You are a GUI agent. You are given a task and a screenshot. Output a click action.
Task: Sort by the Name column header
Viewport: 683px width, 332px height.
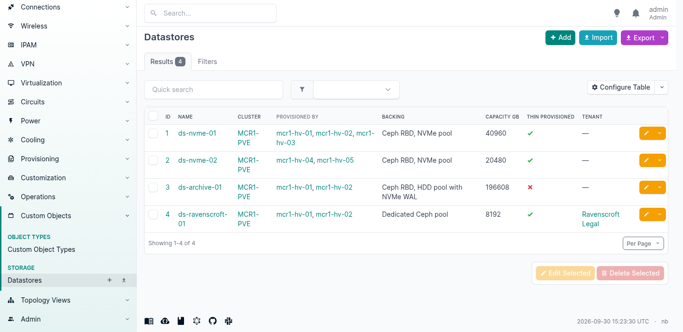click(x=185, y=117)
